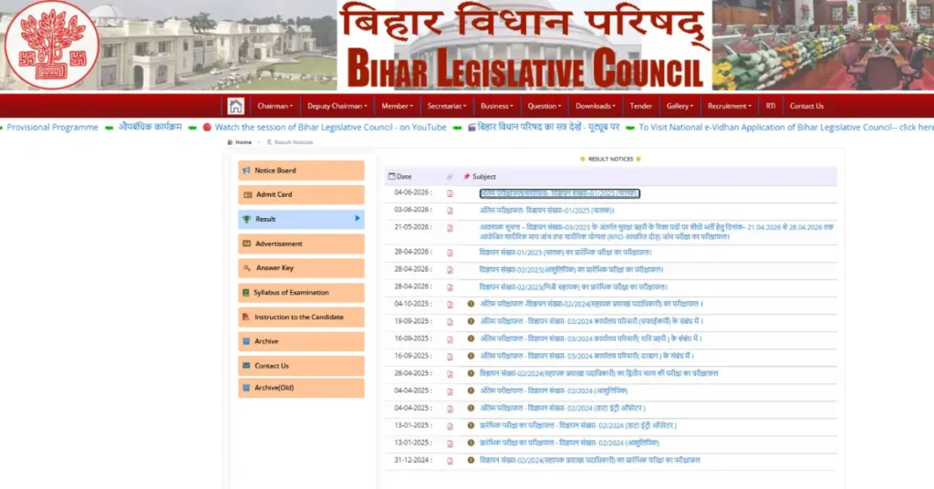Open the National e-Vidhan Application ticker link
The image size is (934, 489).
786,128
